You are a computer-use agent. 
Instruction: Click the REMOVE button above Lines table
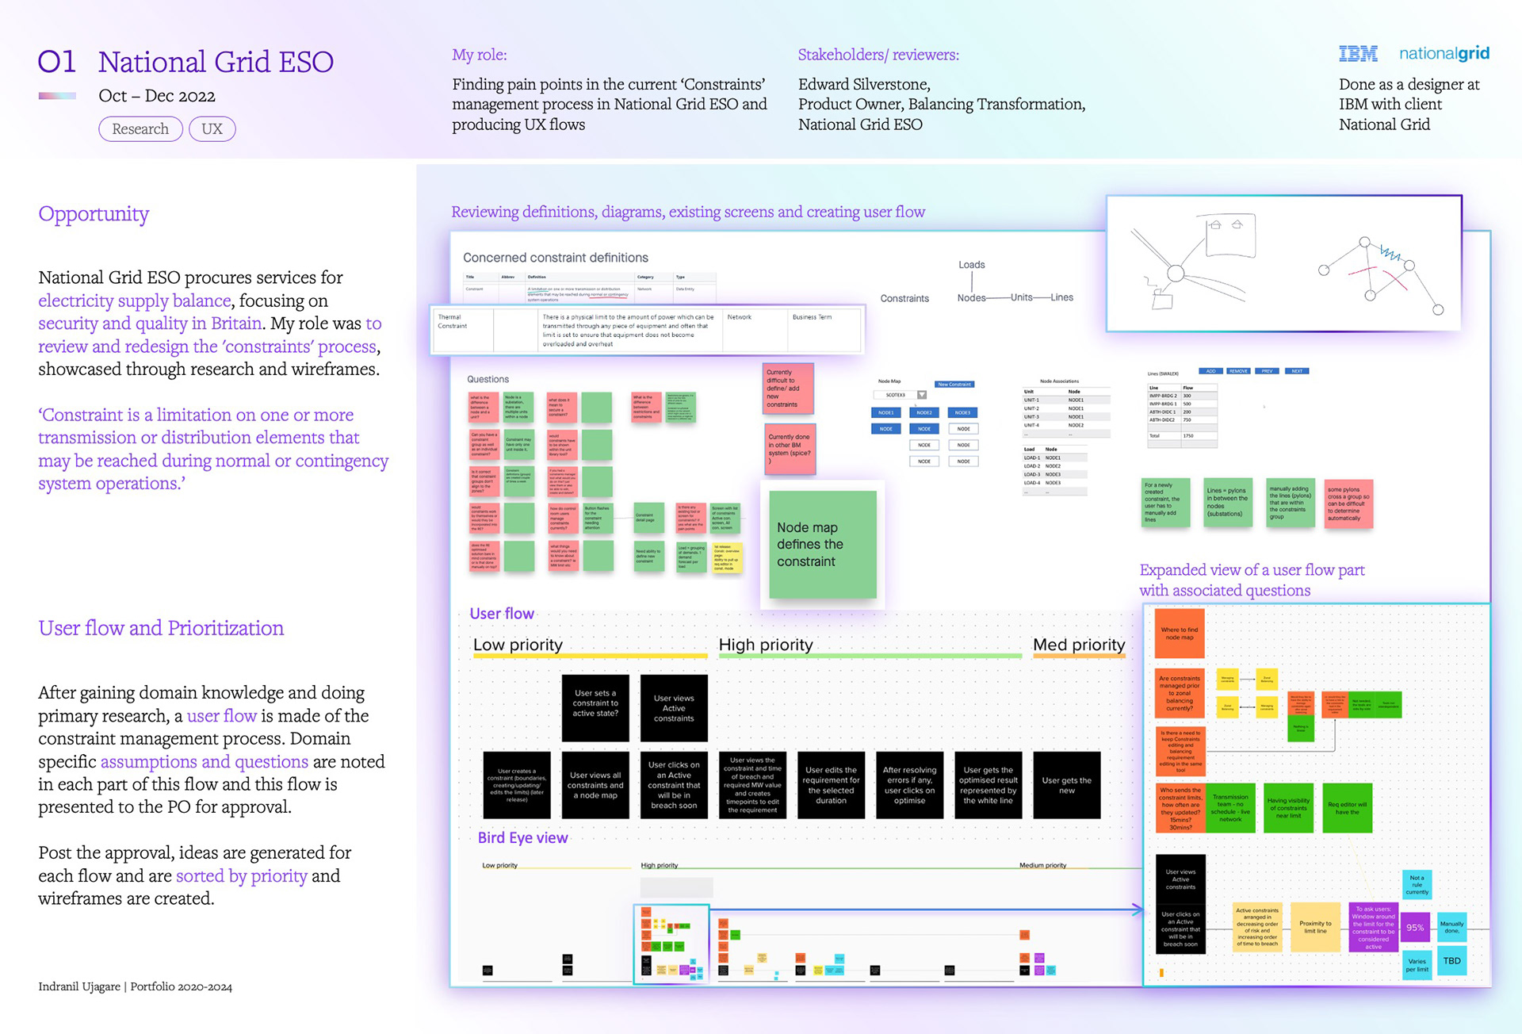tap(1238, 371)
